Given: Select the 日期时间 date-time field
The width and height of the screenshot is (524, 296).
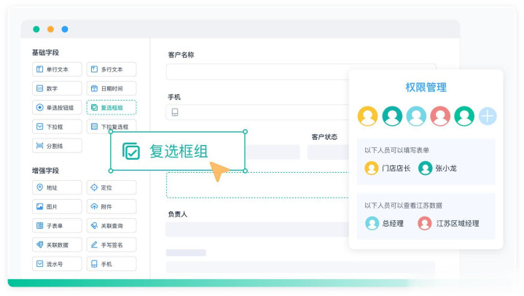Looking at the screenshot, I should pos(111,88).
